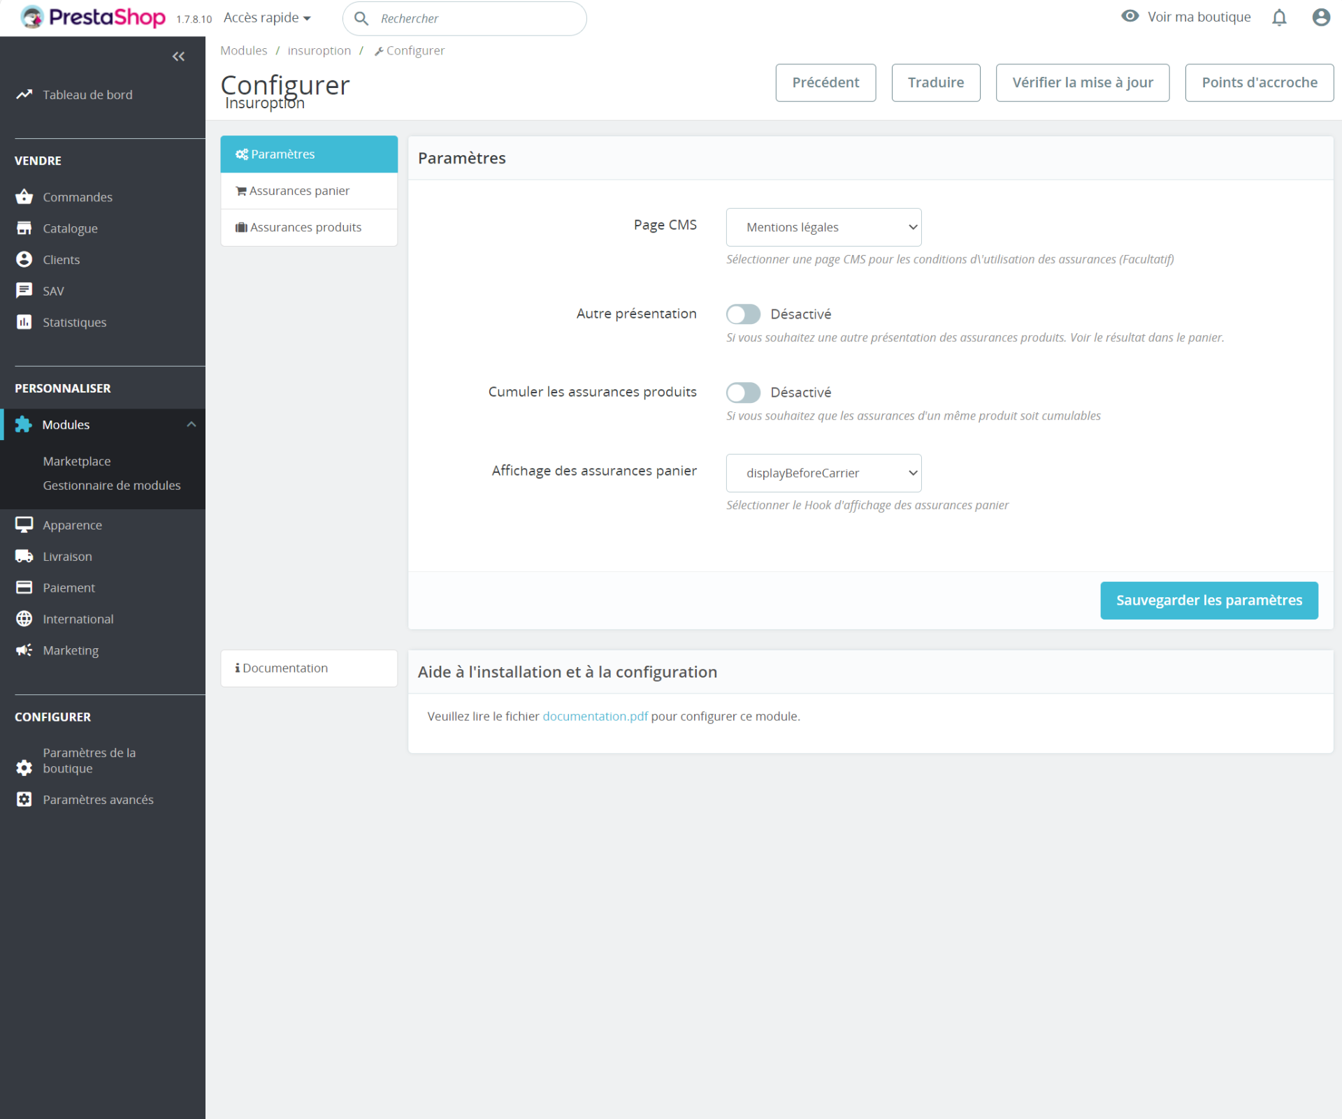The width and height of the screenshot is (1342, 1119).
Task: Click the Statistiques chart icon
Action: [24, 322]
